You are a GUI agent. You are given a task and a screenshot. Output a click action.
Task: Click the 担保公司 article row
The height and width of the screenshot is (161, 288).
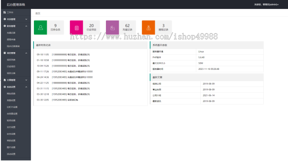tap(207, 84)
